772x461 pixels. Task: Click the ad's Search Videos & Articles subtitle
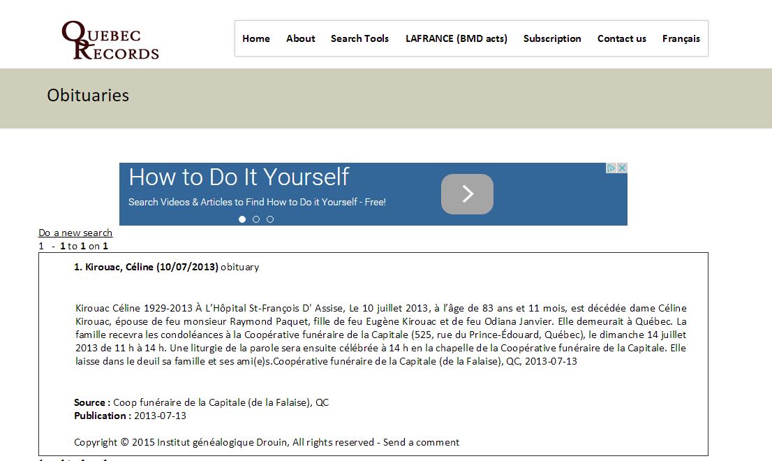[257, 202]
